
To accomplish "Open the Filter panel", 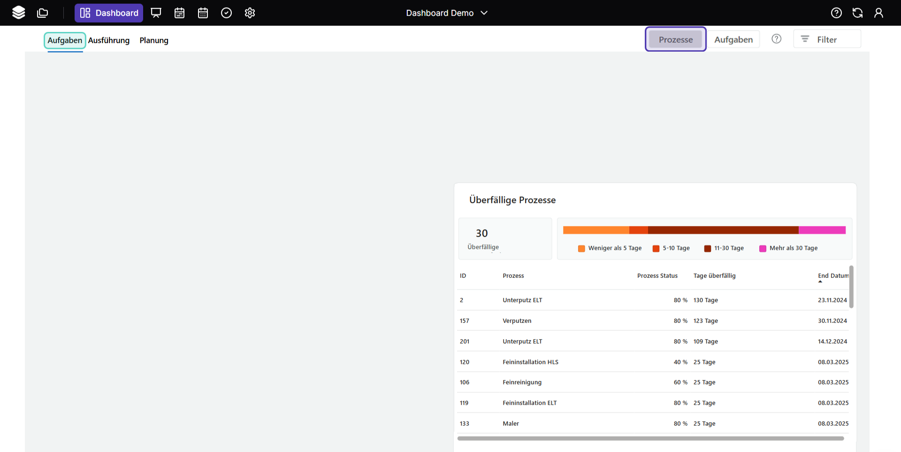I will pyautogui.click(x=826, y=39).
